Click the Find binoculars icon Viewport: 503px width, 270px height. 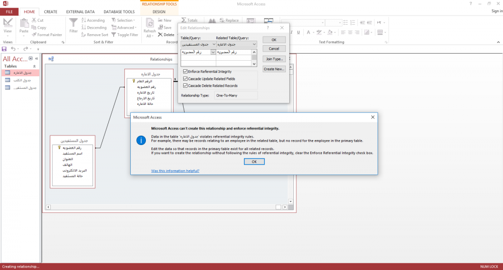[212, 21]
